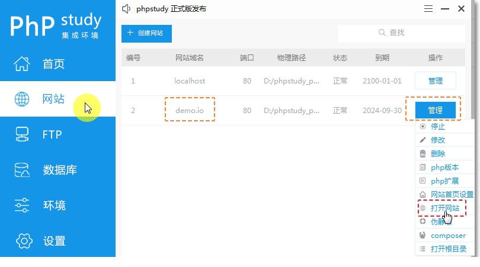Click the database icon in sidebar
Screen dimensions: 480x267
[22, 170]
